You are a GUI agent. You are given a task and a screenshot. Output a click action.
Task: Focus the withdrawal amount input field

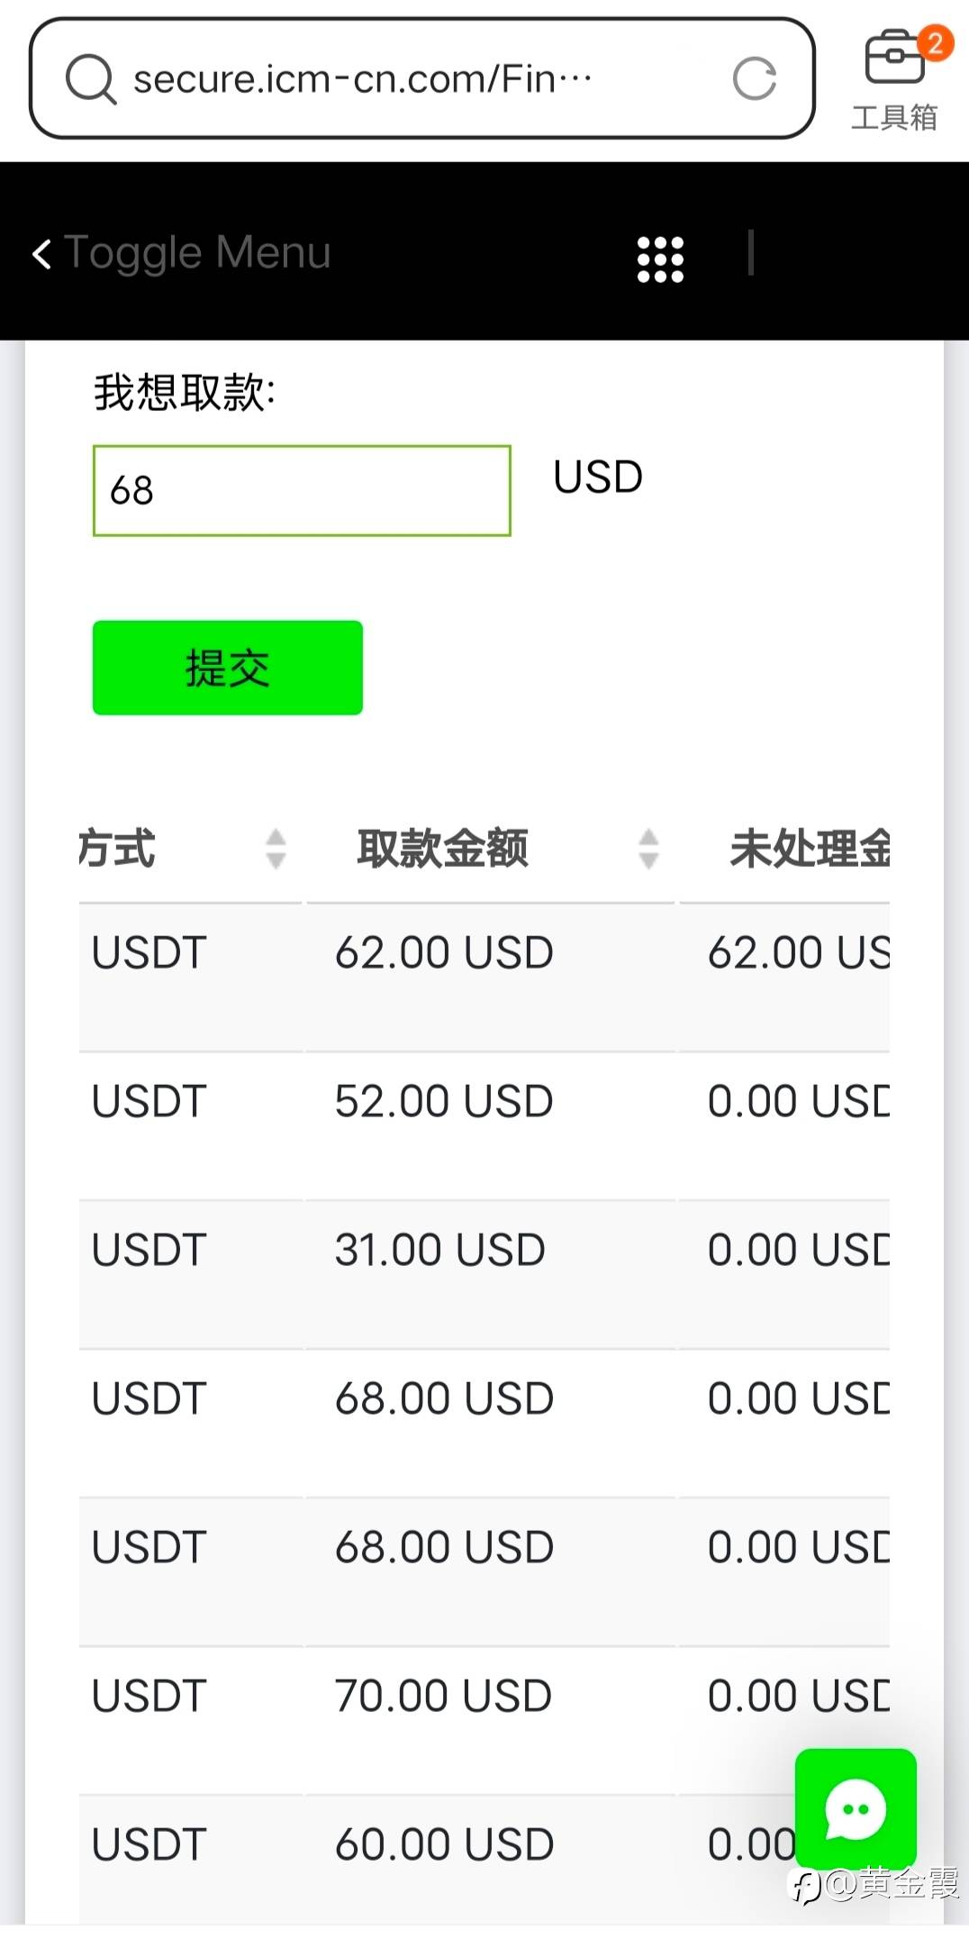click(x=302, y=491)
